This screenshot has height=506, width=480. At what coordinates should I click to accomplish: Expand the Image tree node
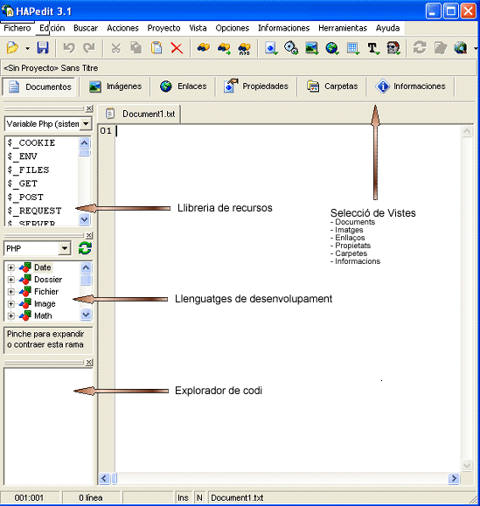10,304
